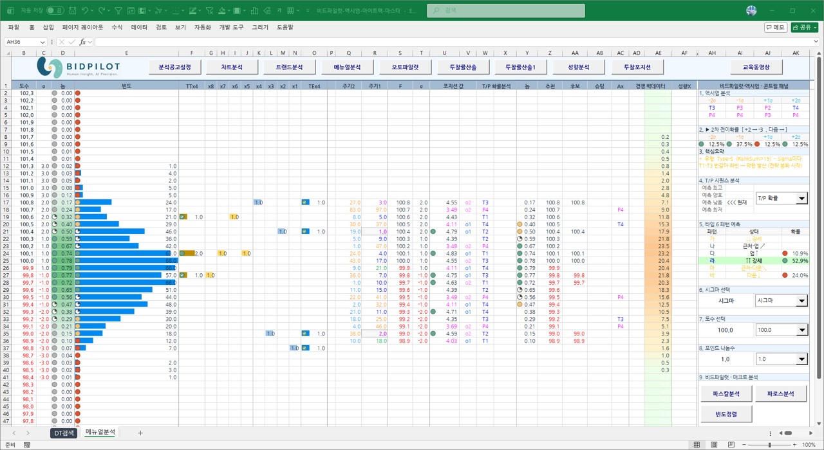Click the 파로스분석 macro button
This screenshot has height=450, width=824.
780,393
